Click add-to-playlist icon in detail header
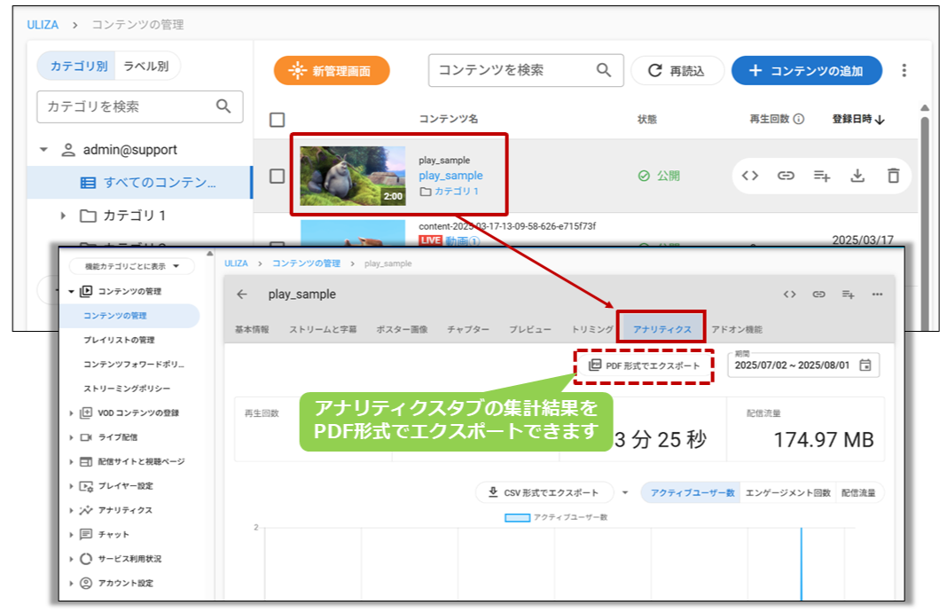947x613 pixels. coord(848,295)
